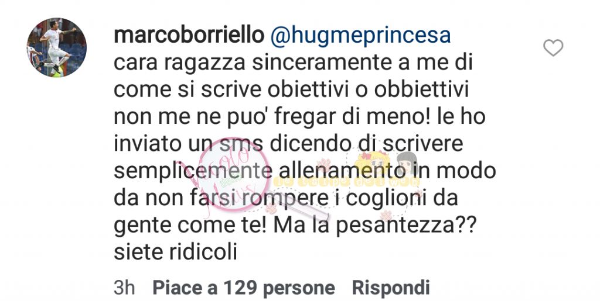
Task: Click the paw print watermark near rompere
Action: (272, 208)
